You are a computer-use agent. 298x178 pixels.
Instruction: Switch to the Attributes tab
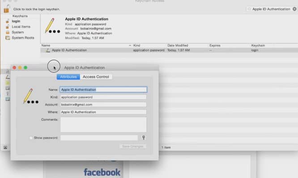coord(68,77)
